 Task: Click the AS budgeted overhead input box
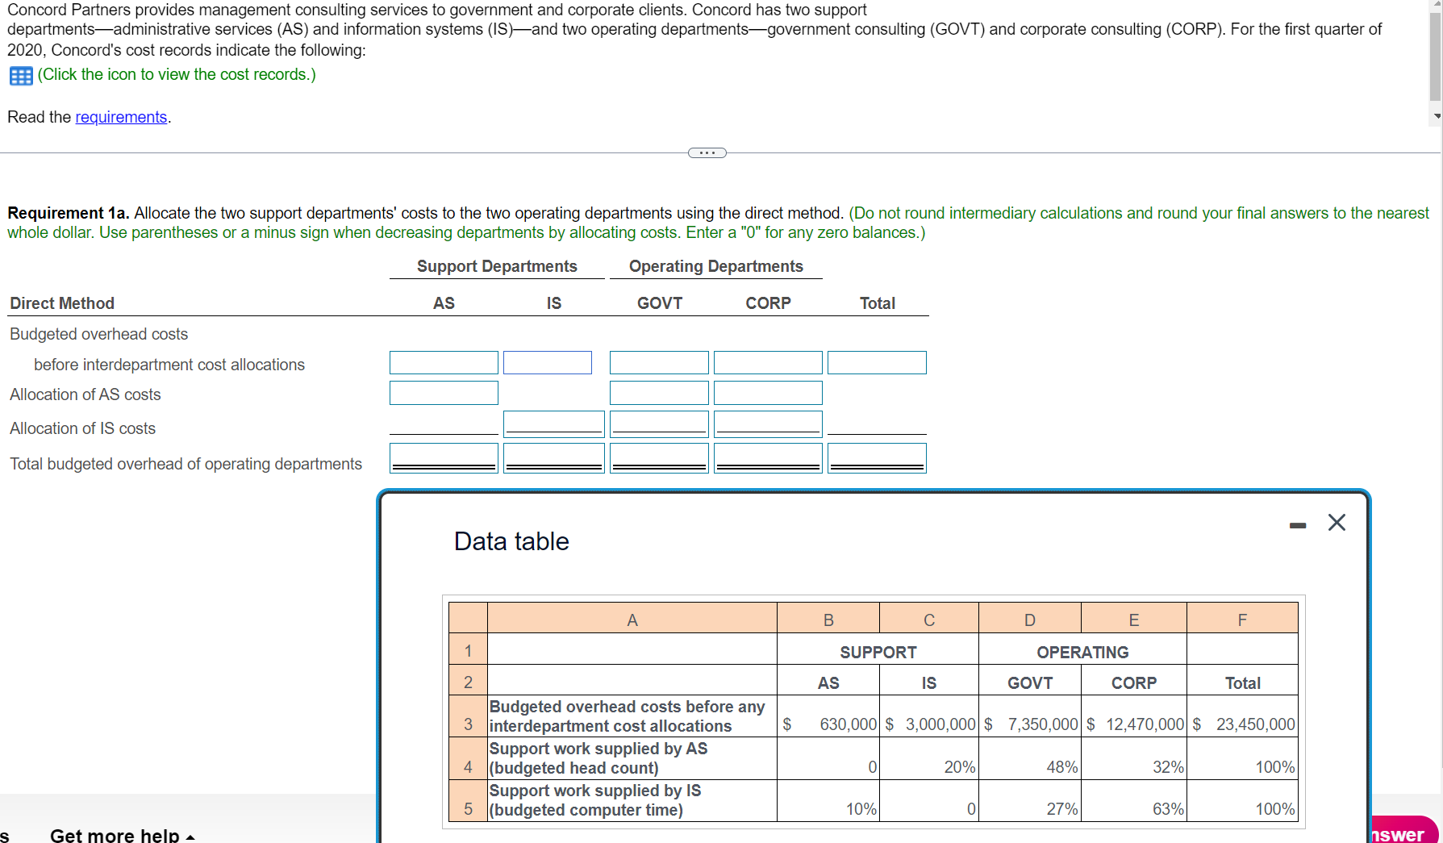443,362
